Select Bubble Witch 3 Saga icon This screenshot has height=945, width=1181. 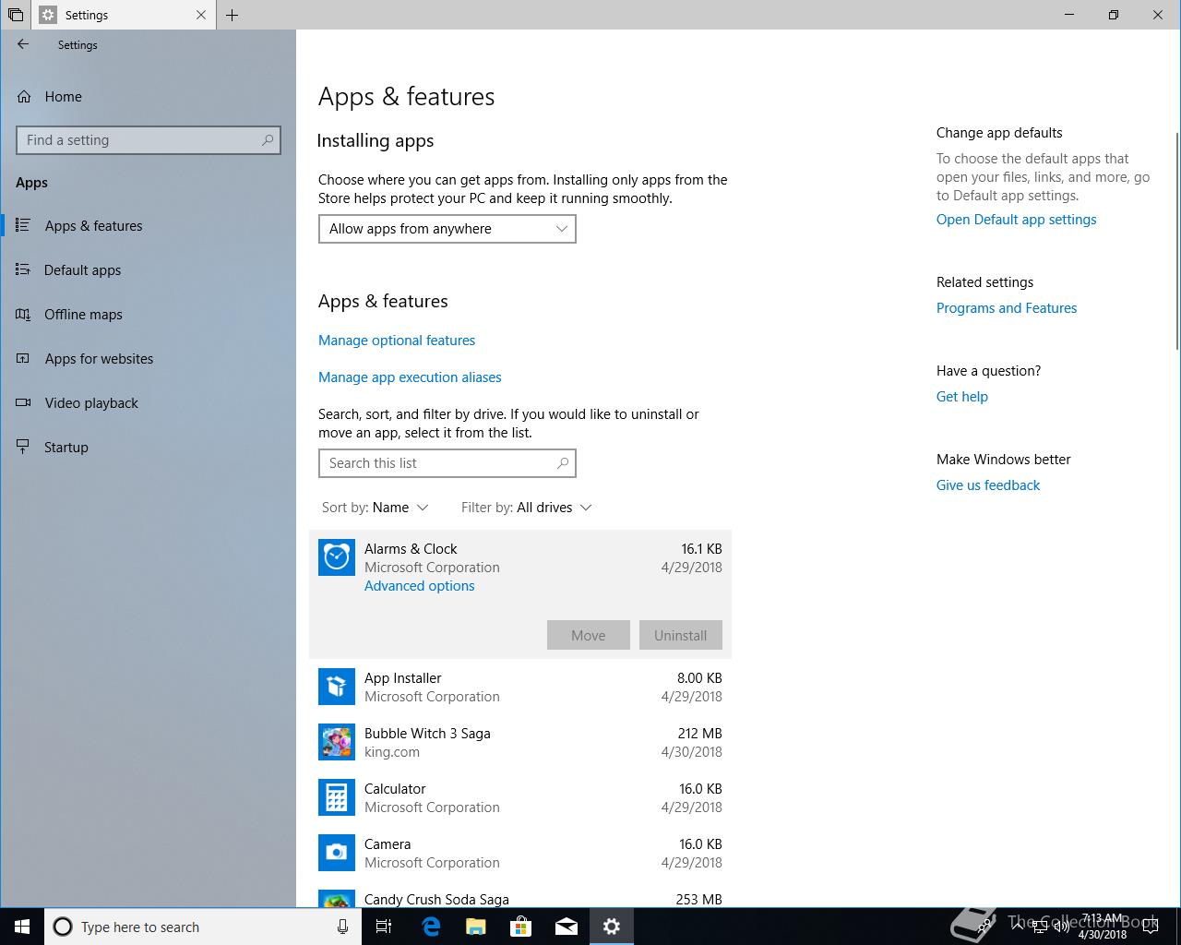tap(337, 742)
